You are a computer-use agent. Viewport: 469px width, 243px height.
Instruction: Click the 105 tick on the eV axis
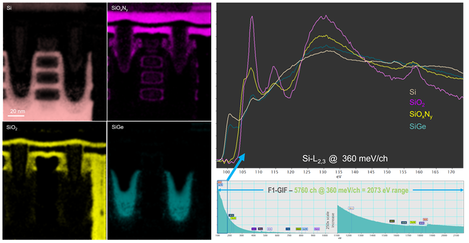[x=243, y=172]
